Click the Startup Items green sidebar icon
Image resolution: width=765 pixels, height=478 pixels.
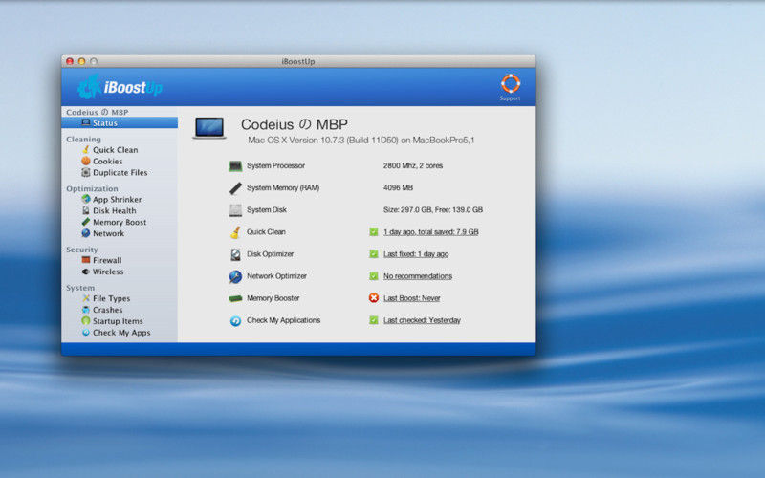86,320
